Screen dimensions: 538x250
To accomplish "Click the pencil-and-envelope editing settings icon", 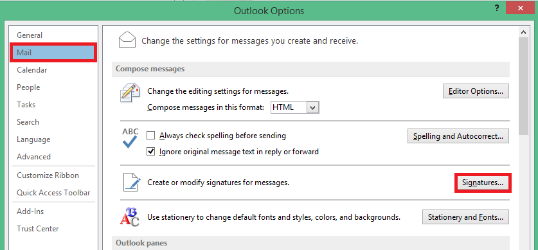I will [130, 93].
